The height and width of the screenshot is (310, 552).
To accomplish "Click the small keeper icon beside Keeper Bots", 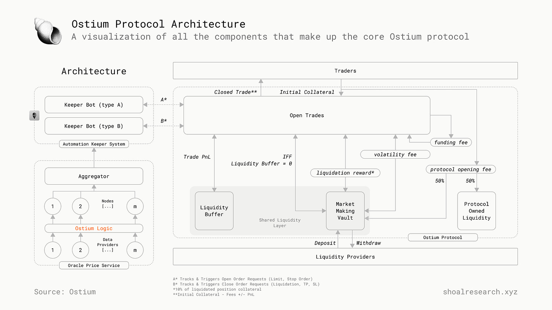I will (34, 116).
